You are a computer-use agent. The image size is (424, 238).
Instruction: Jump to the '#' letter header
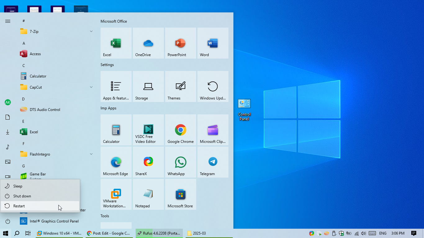coord(24,21)
